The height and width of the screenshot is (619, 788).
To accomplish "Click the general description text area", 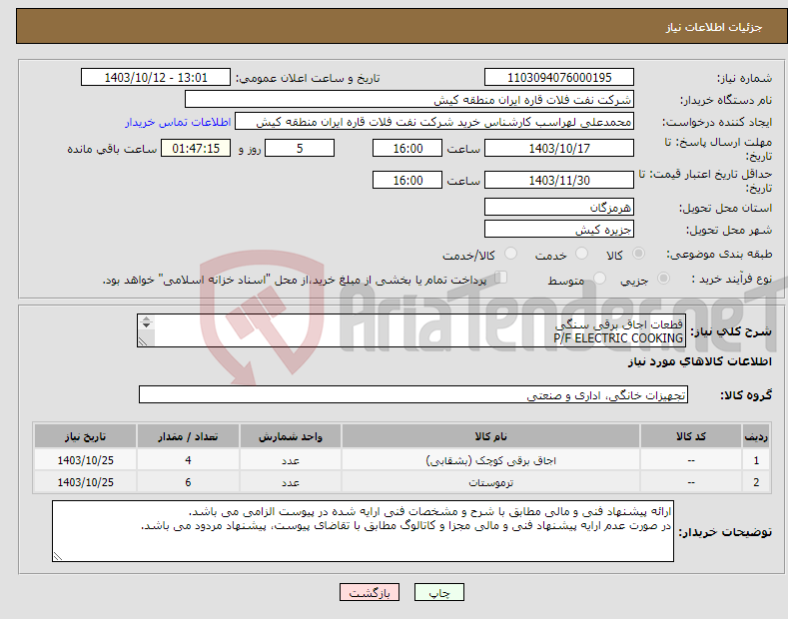I will [x=411, y=330].
